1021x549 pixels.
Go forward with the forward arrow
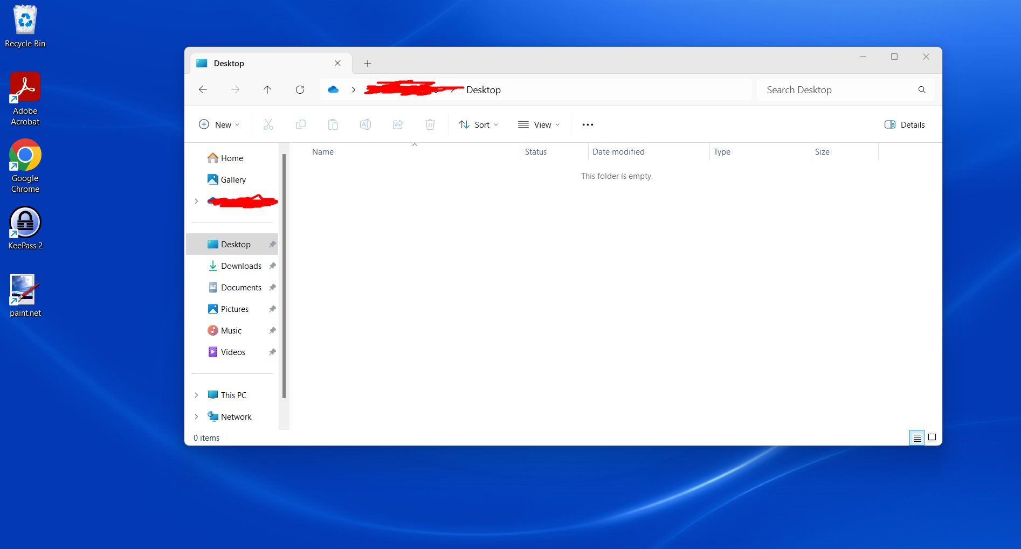(x=235, y=89)
